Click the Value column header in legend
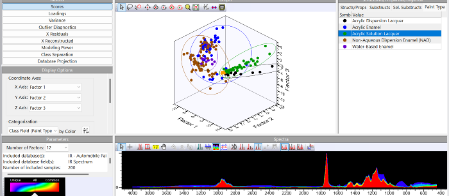This screenshot has height=196, width=449. click(x=397, y=15)
